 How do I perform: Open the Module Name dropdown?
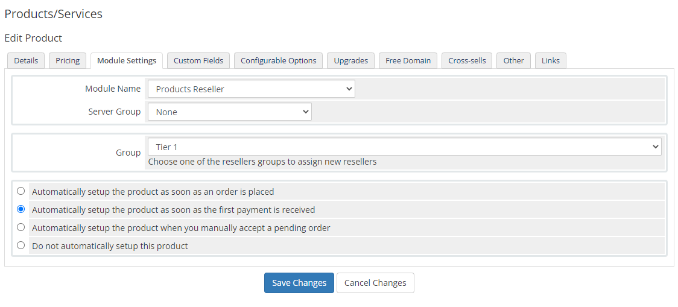[251, 89]
